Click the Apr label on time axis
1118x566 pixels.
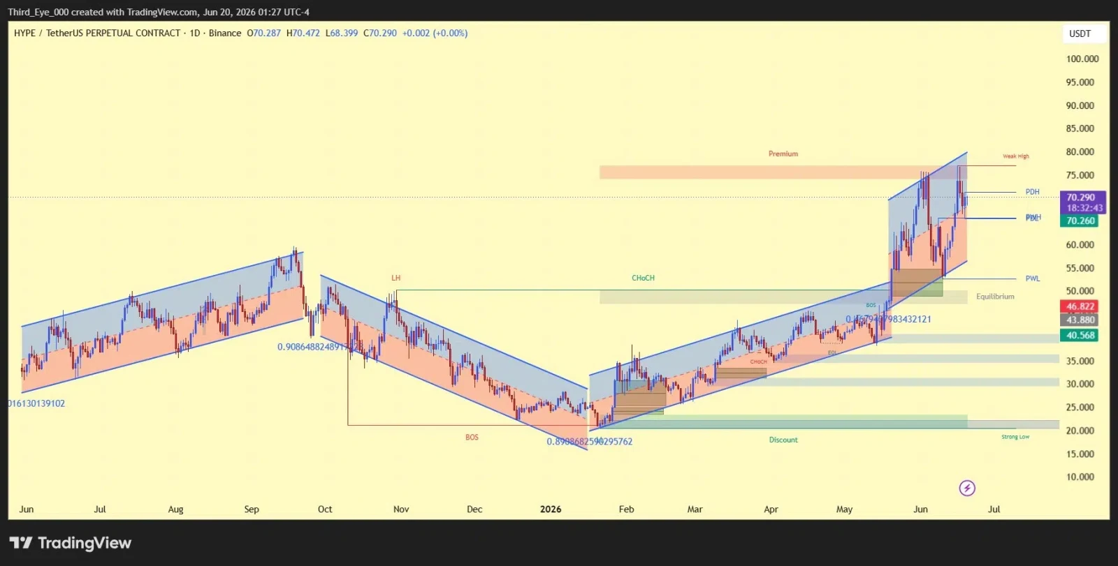pyautogui.click(x=771, y=509)
